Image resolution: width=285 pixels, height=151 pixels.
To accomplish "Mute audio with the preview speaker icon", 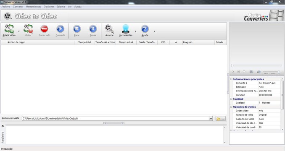I will [259, 72].
